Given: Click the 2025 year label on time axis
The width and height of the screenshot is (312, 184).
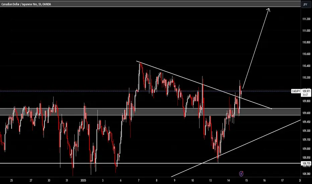Looking at the screenshot, I should tap(83, 180).
